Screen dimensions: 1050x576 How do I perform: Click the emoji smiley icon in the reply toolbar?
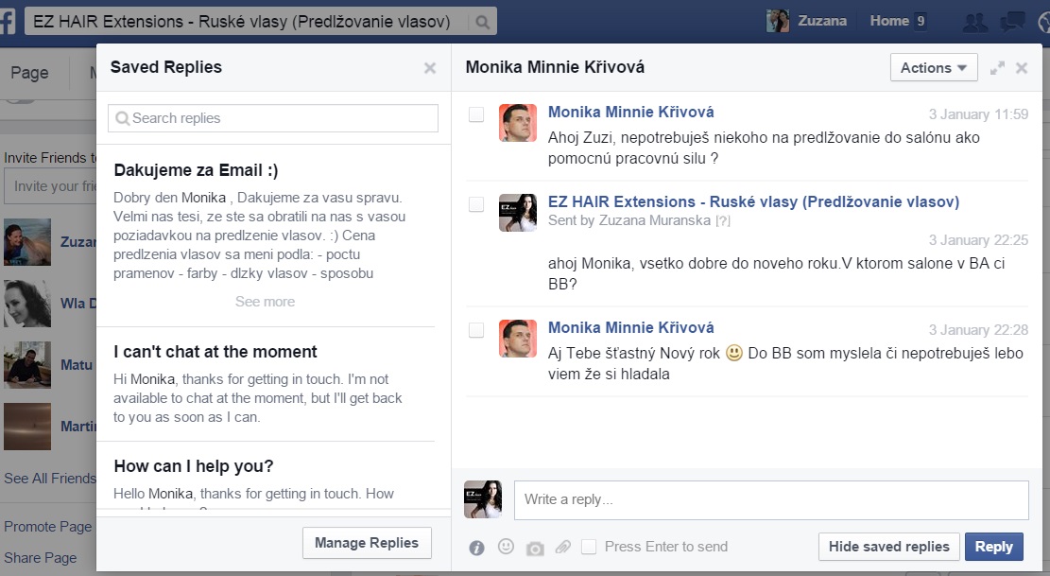pos(506,547)
